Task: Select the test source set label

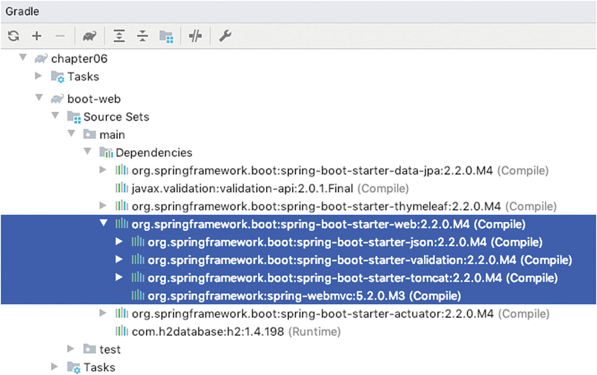Action: coord(110,349)
